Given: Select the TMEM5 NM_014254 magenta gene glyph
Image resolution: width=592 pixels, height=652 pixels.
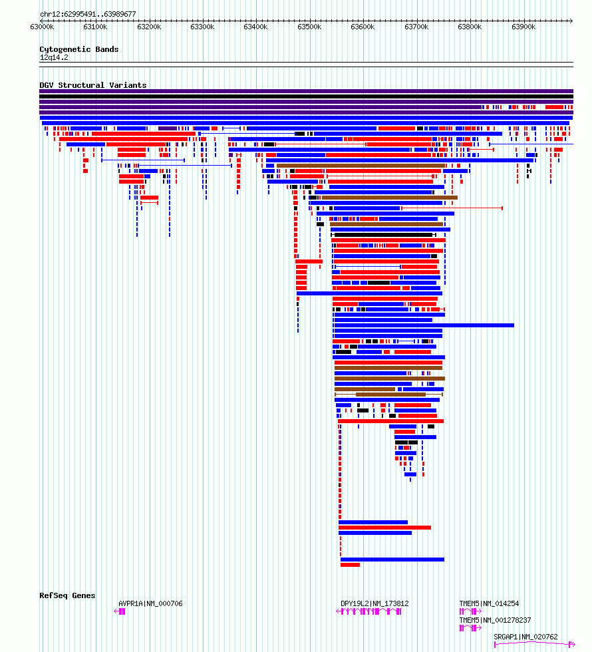Looking at the screenshot, I should pos(470,611).
